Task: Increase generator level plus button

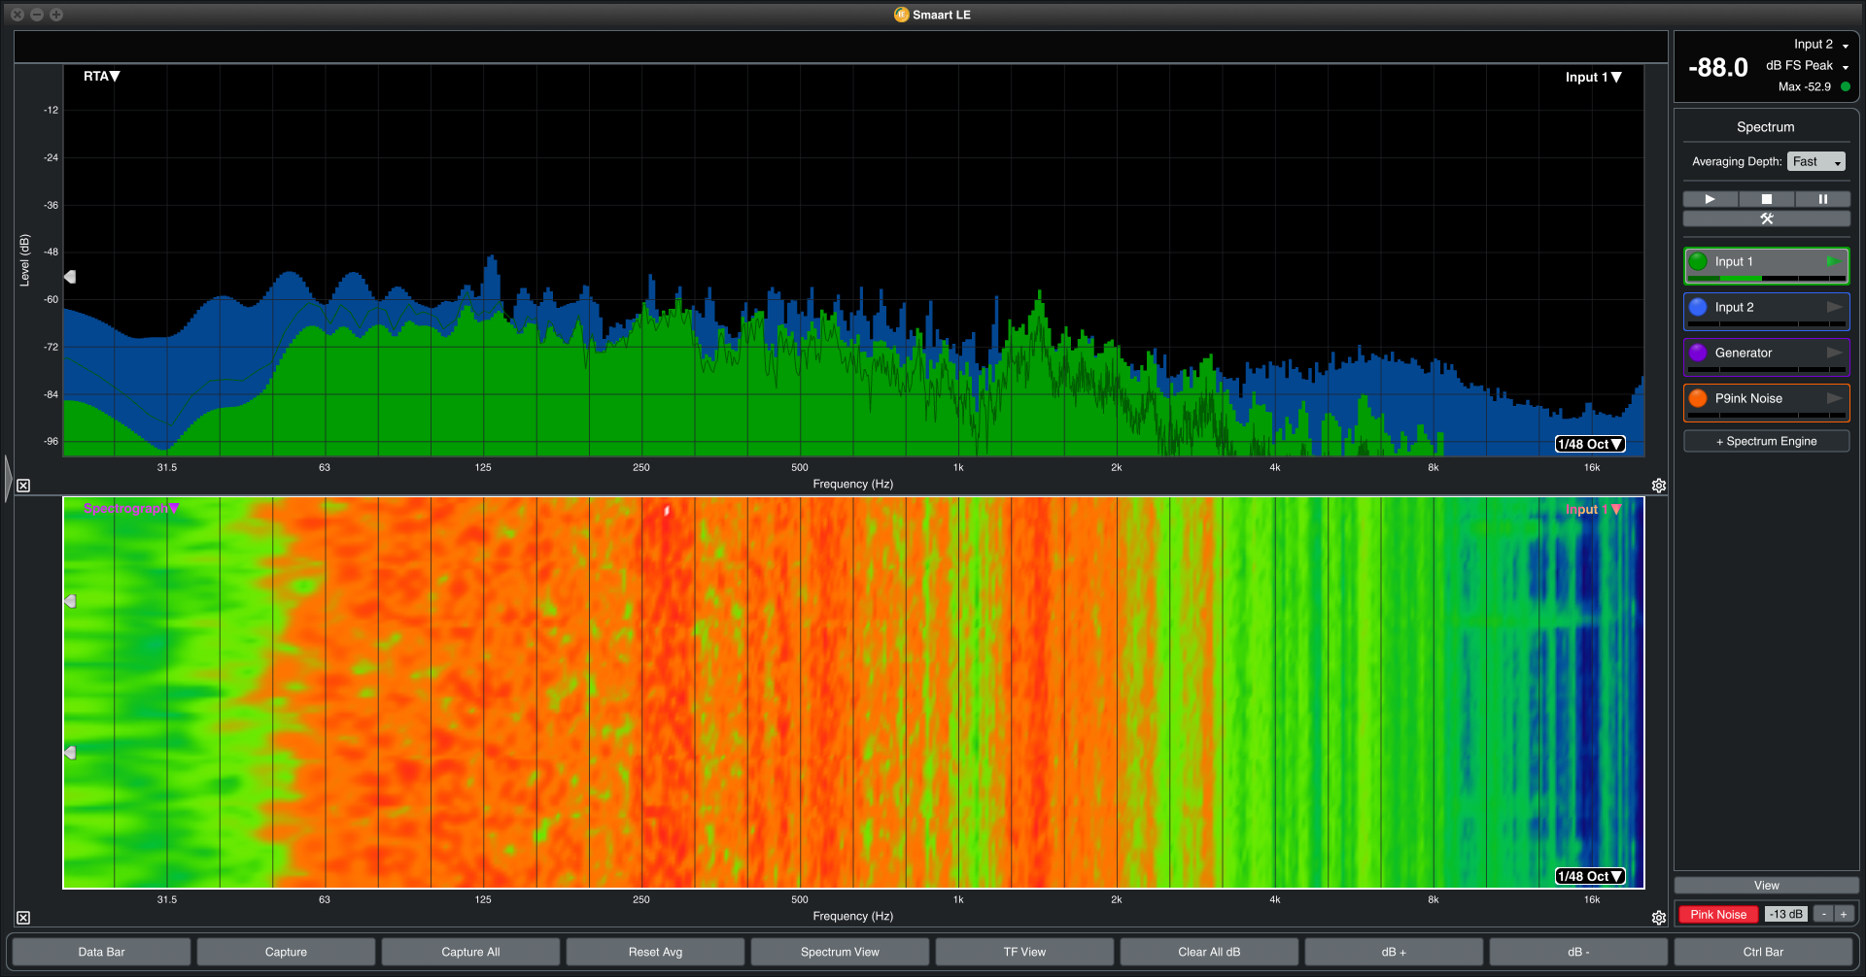Action: point(1844,914)
